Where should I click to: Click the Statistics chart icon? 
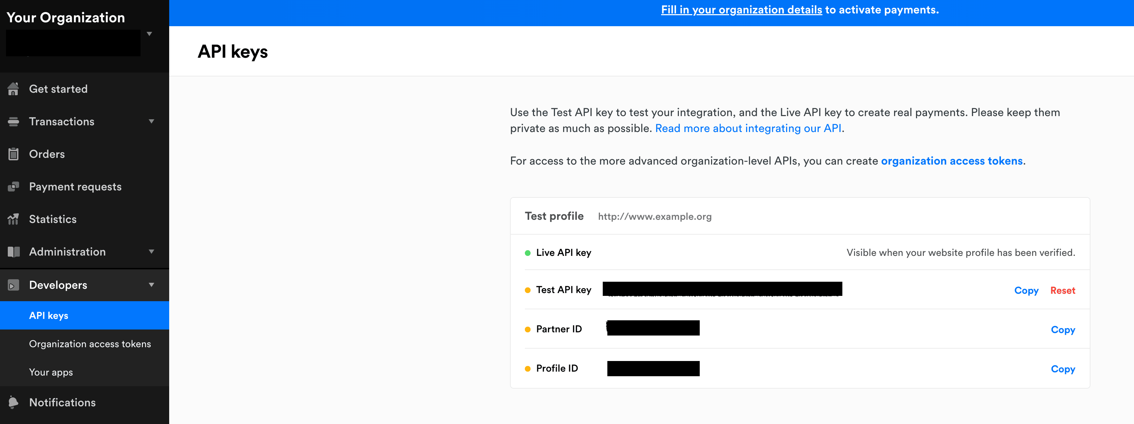tap(13, 219)
